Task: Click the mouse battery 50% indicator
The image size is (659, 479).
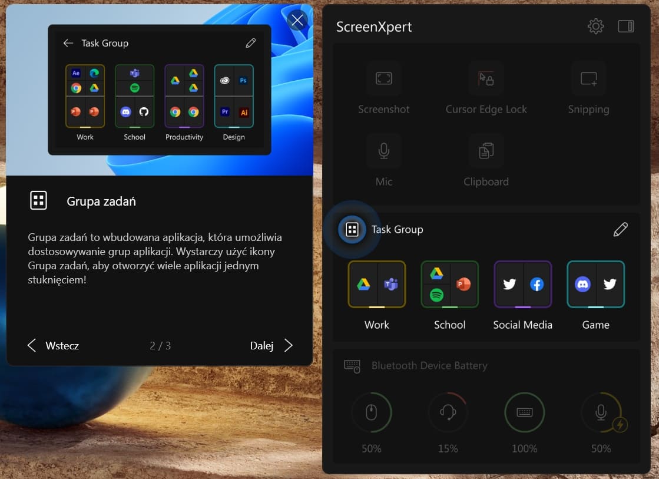Action: pos(372,413)
